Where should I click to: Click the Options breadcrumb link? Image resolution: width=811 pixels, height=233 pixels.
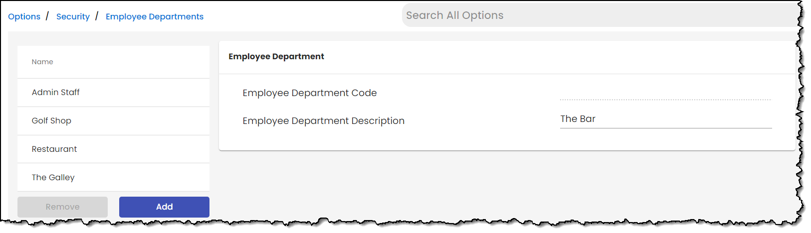(x=24, y=16)
